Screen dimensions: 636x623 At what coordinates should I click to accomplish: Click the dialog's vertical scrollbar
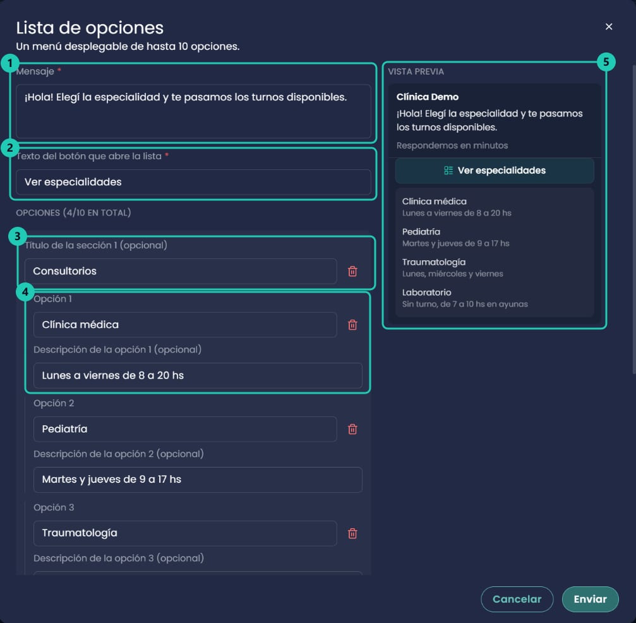click(633, 219)
